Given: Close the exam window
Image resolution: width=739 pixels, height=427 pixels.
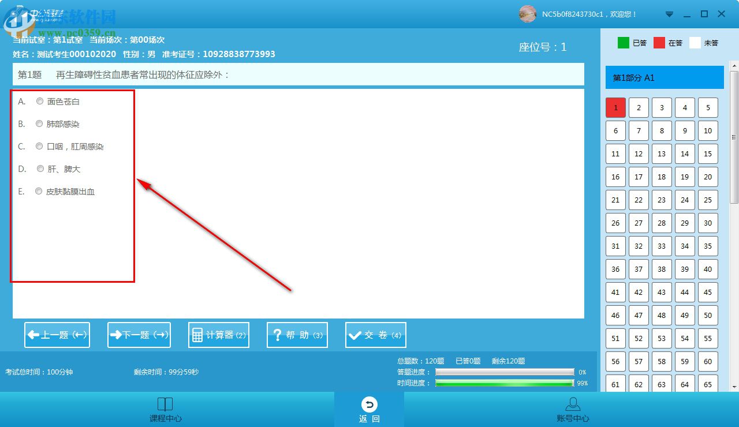Looking at the screenshot, I should pos(722,14).
